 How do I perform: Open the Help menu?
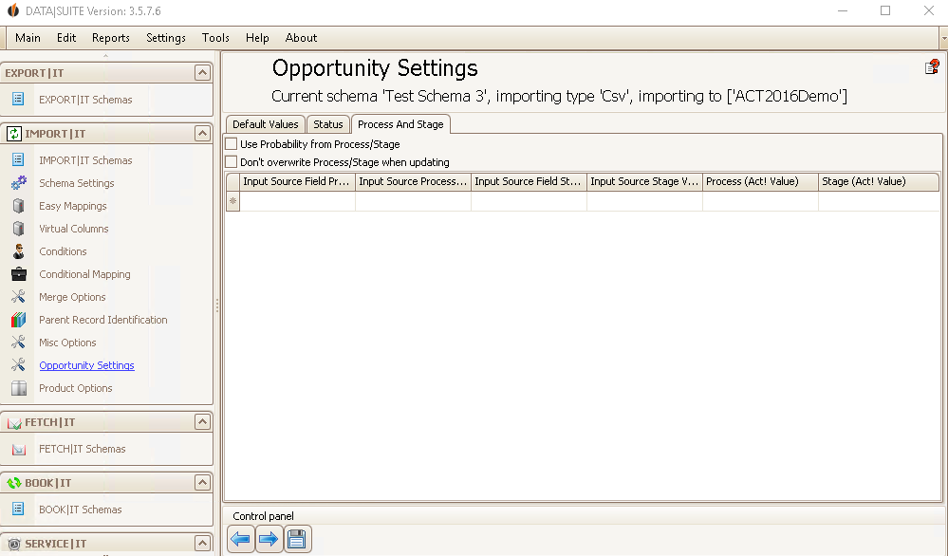click(257, 38)
